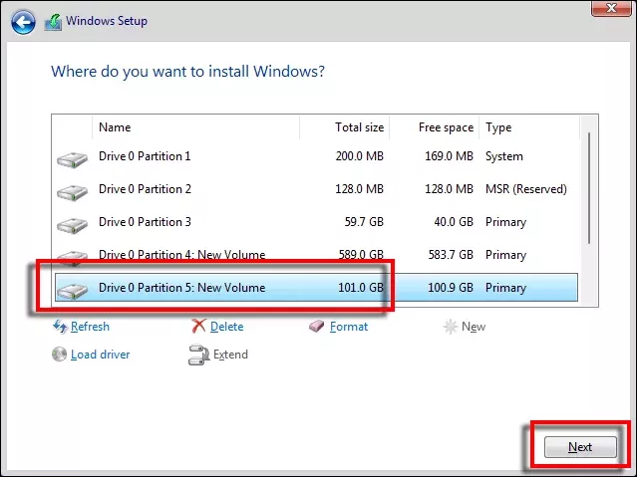Click the 169.0 MB free space cell
Viewport: 637px width, 477px height.
pos(449,156)
